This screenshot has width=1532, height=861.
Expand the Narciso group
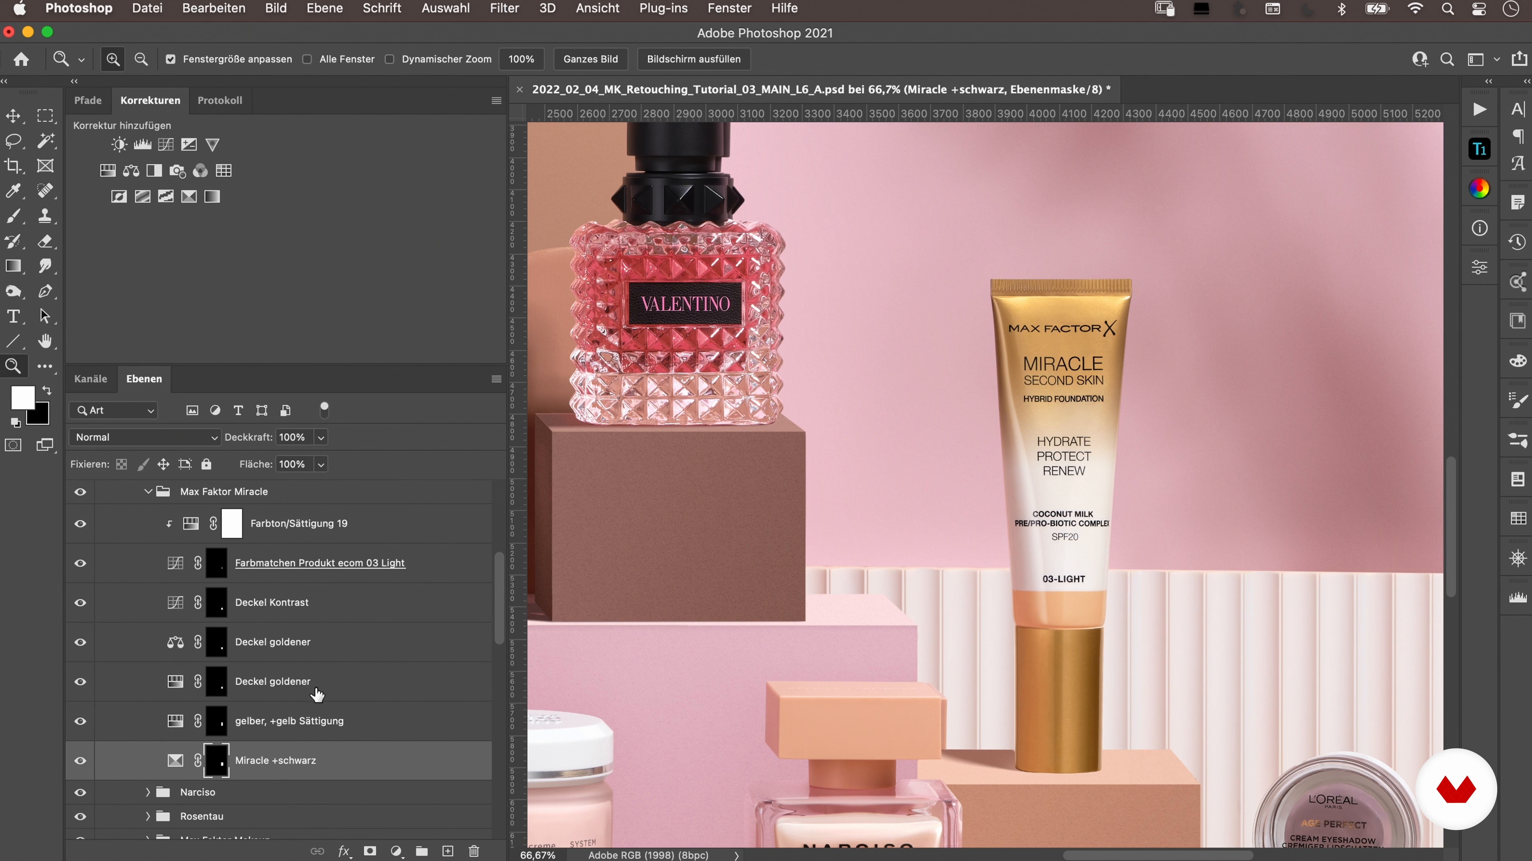click(148, 792)
